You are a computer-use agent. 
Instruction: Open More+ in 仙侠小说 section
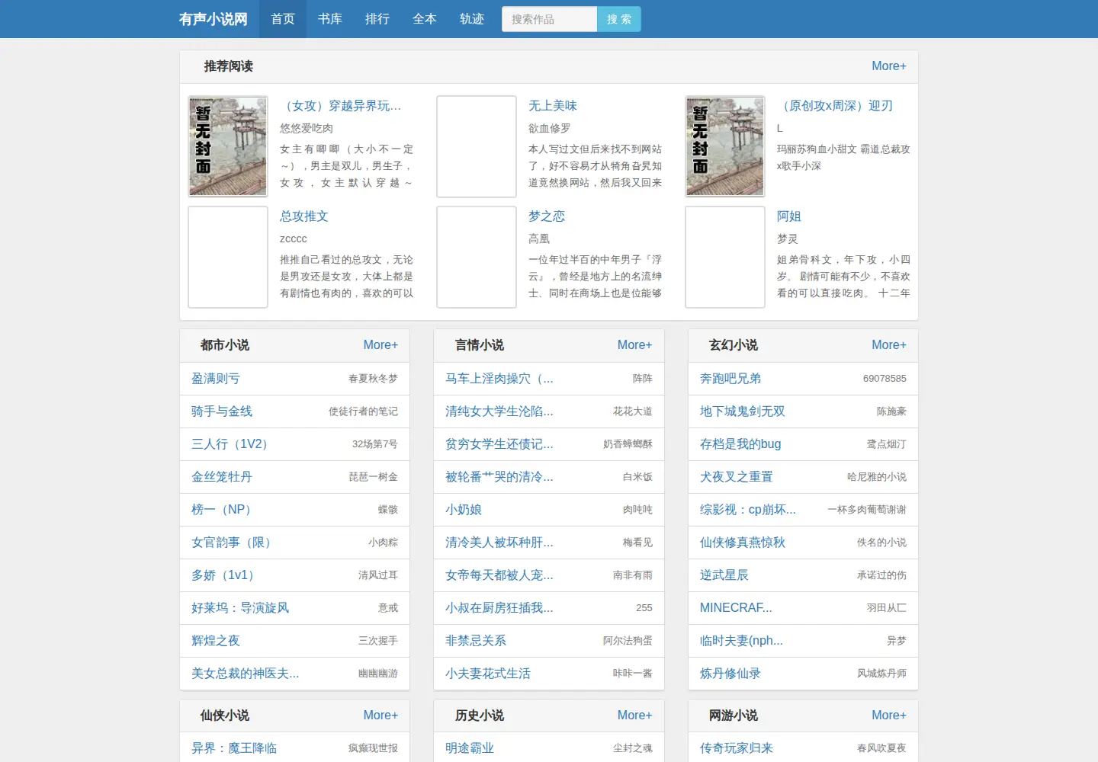coord(380,716)
